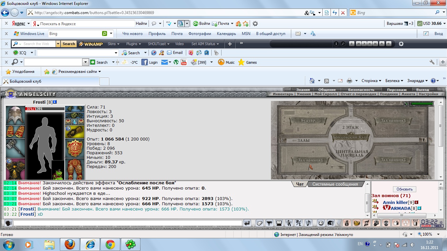Image resolution: width=447 pixels, height=251 pixels.
Task: Click the running figure icon in chat bar
Action: pos(289,223)
